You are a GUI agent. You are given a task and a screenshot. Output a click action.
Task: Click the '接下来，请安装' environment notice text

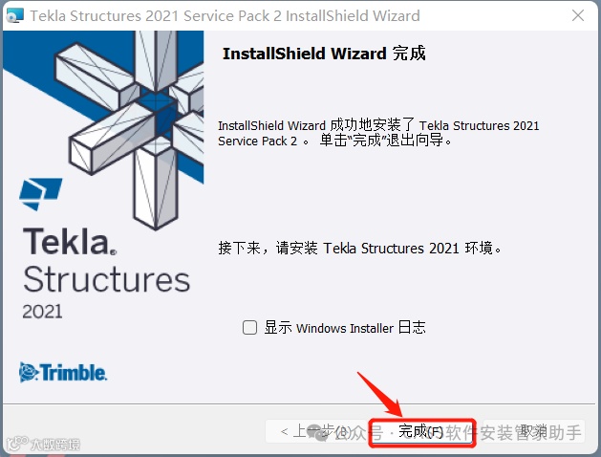click(359, 248)
